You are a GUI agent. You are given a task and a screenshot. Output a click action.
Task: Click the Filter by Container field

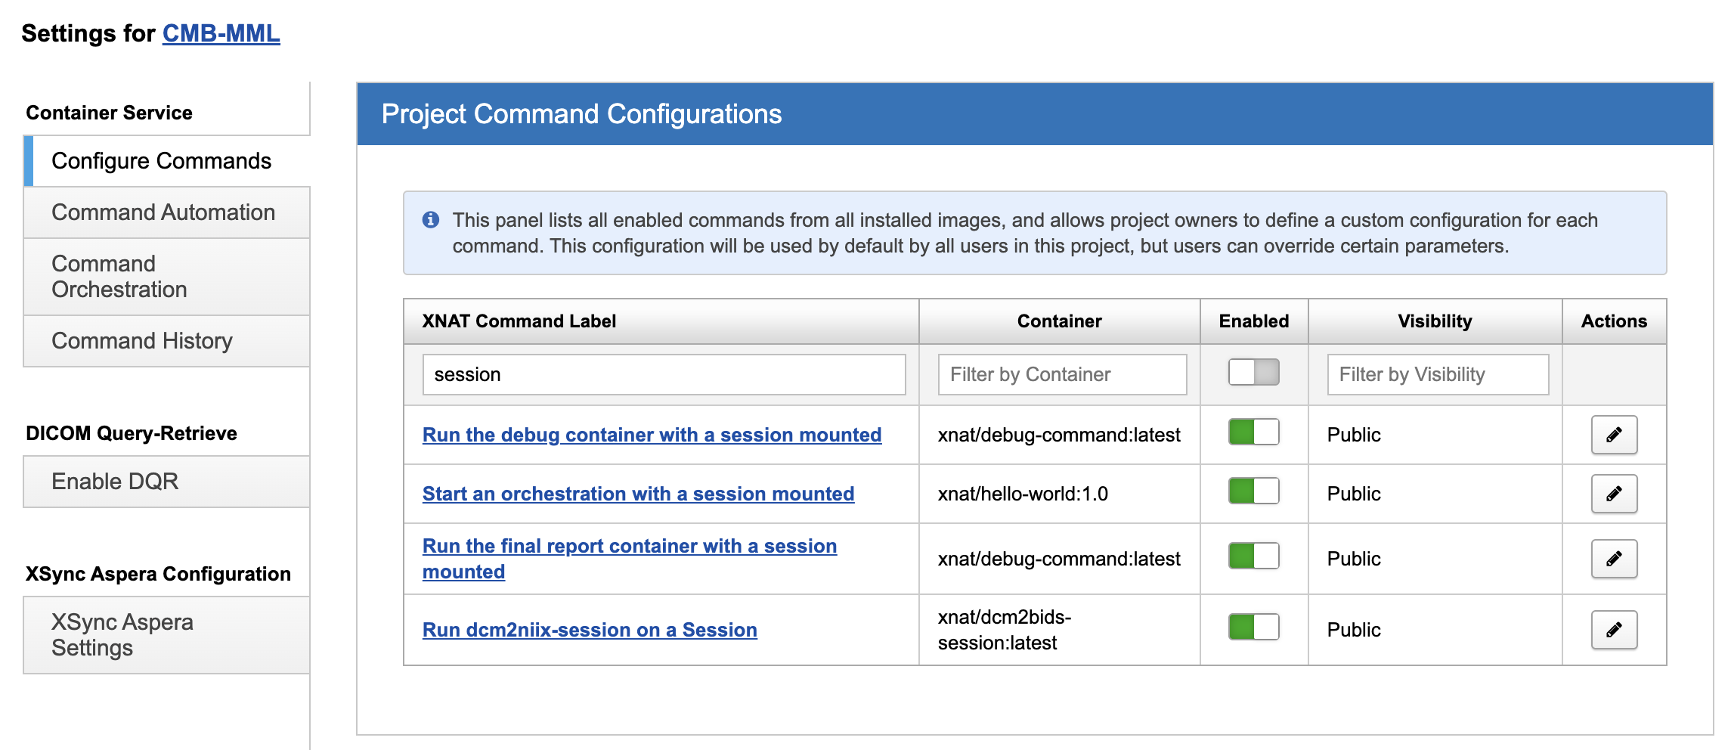(1061, 374)
